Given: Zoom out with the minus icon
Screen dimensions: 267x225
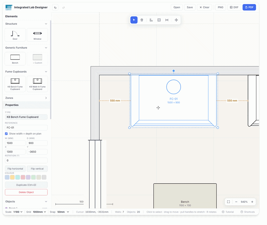Looking at the screenshot, I should (x=236, y=202).
